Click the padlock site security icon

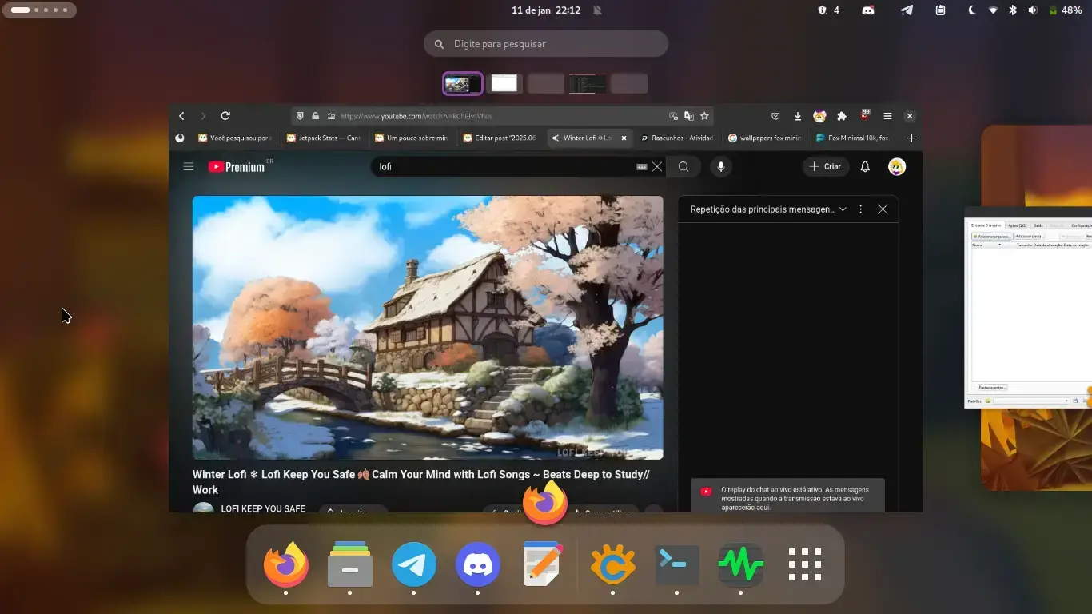click(315, 116)
